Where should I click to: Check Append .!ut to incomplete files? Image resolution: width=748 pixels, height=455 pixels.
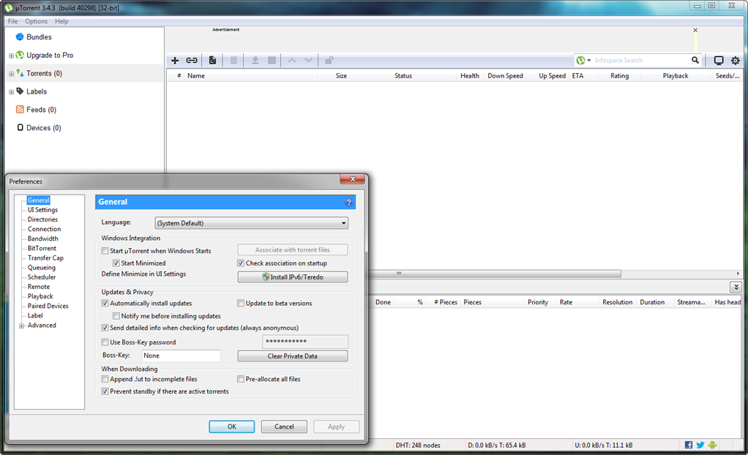[x=105, y=379]
